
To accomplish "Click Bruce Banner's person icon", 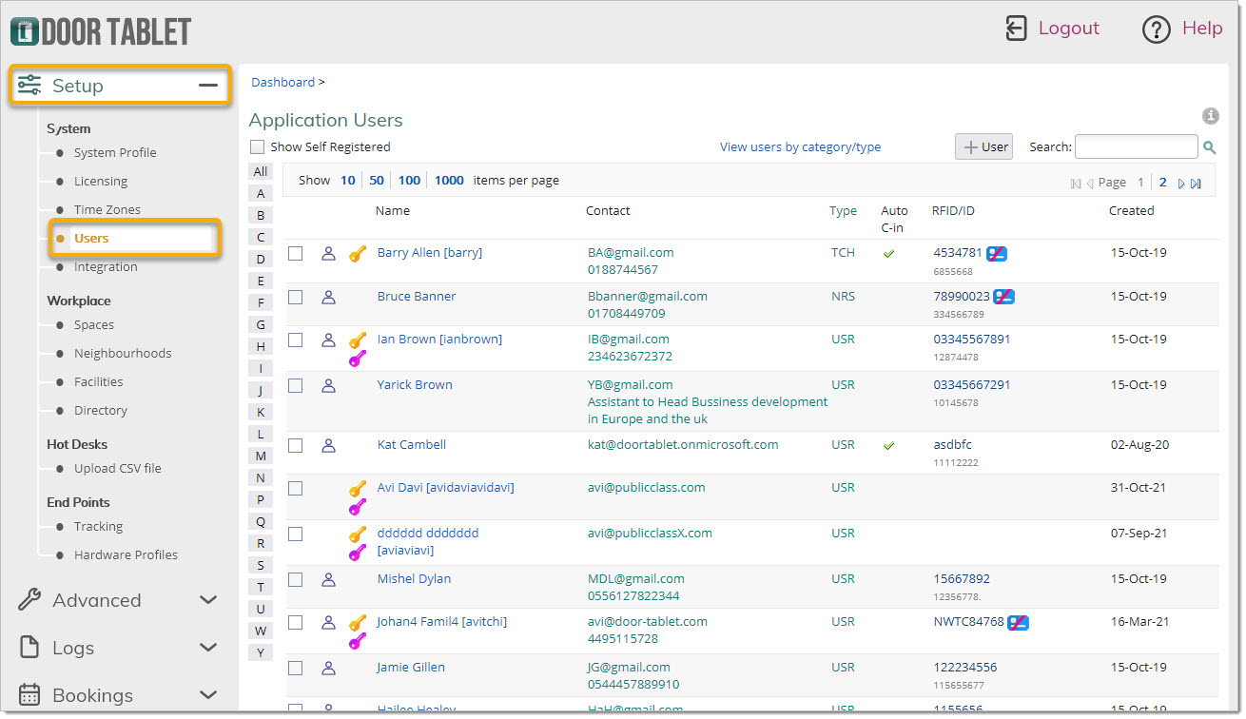I will pos(328,298).
